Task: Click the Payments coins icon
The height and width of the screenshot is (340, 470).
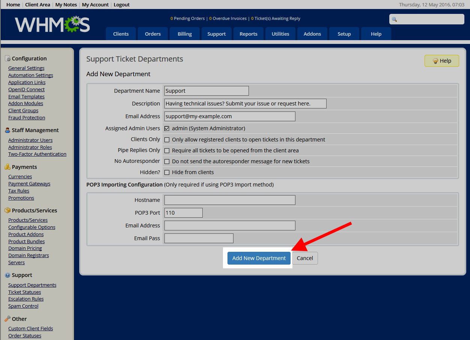Action: (8, 167)
